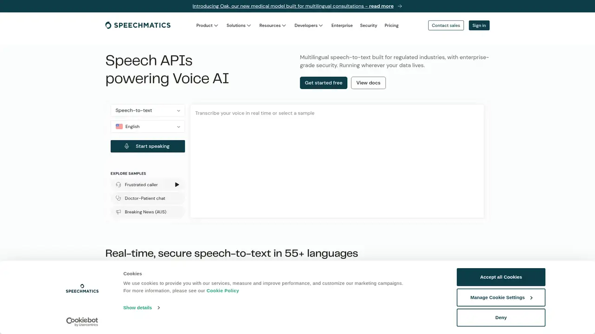Open the Cookie Policy link
Viewport: 595px width, 334px height.
click(223, 291)
